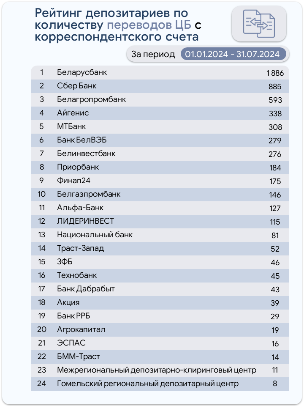Image resolution: width=304 pixels, height=406 pixels.
Task: Click rank number 24
Action: (x=42, y=384)
